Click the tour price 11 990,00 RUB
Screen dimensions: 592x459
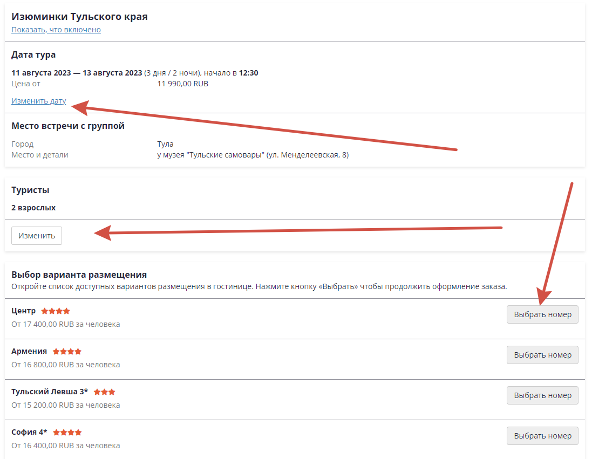point(183,84)
